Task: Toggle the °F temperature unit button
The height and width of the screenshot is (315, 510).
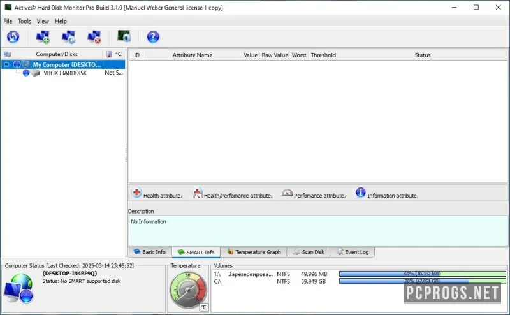Action: tap(203, 307)
